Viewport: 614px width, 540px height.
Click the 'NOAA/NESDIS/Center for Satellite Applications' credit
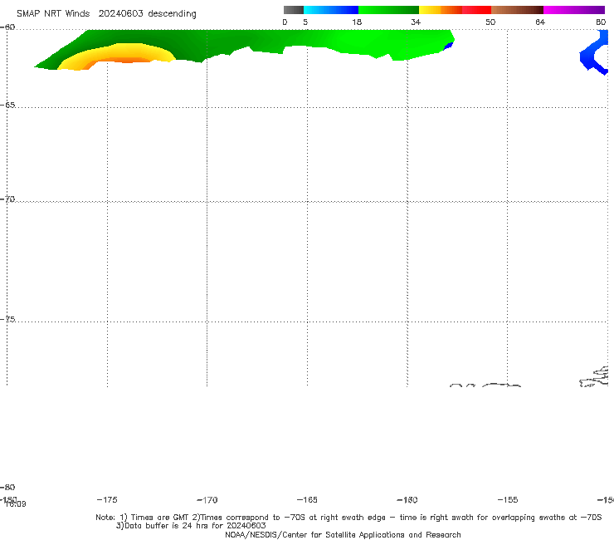[343, 535]
